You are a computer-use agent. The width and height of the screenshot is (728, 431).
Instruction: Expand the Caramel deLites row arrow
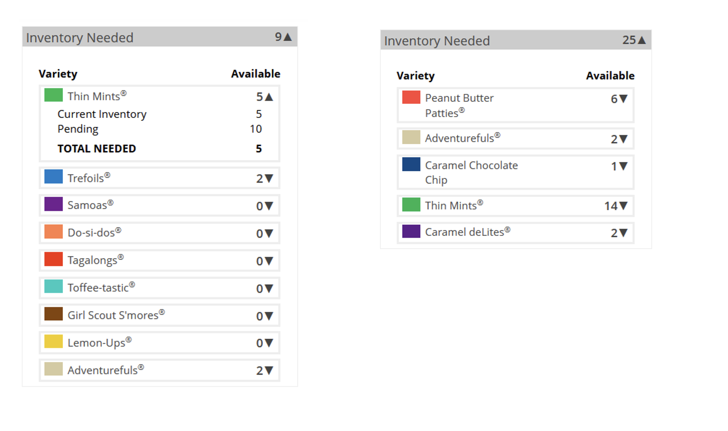click(624, 233)
